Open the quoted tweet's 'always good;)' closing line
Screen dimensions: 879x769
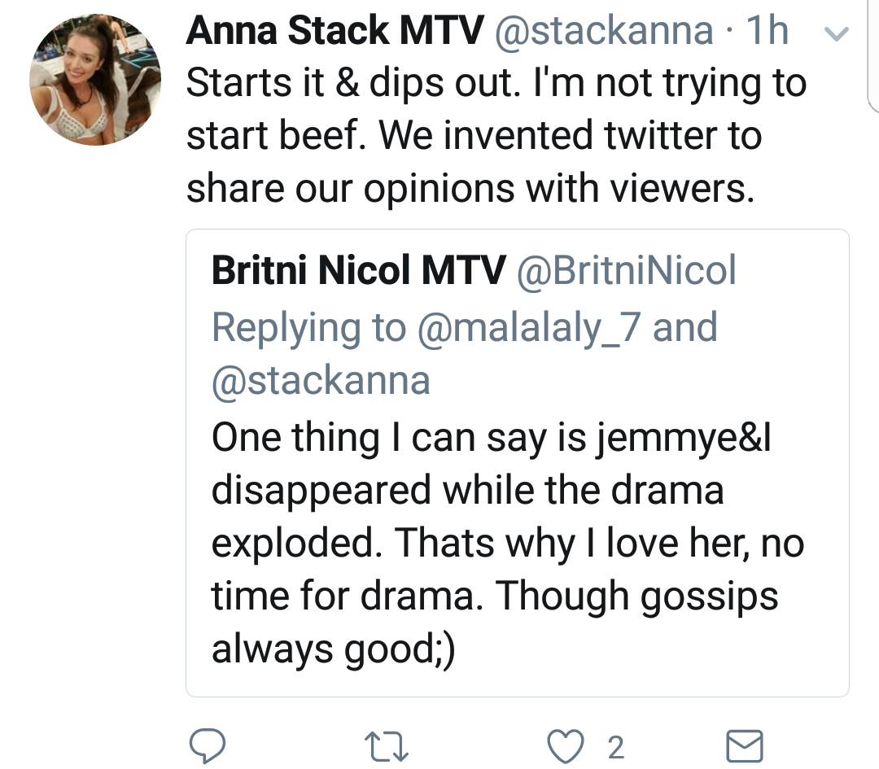[x=334, y=650]
